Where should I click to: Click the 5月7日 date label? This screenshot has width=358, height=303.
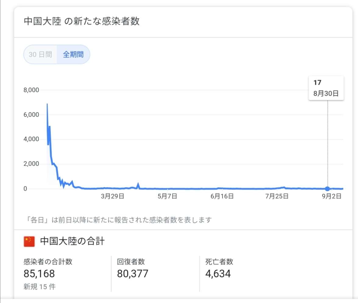[167, 196]
